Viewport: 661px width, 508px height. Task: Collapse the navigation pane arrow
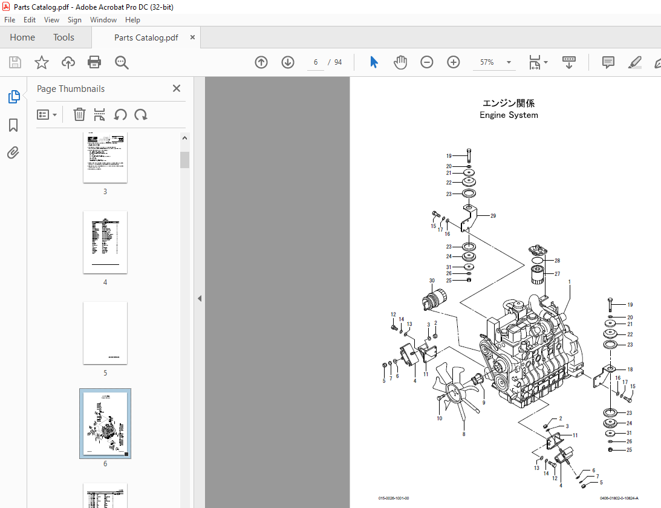coord(200,299)
